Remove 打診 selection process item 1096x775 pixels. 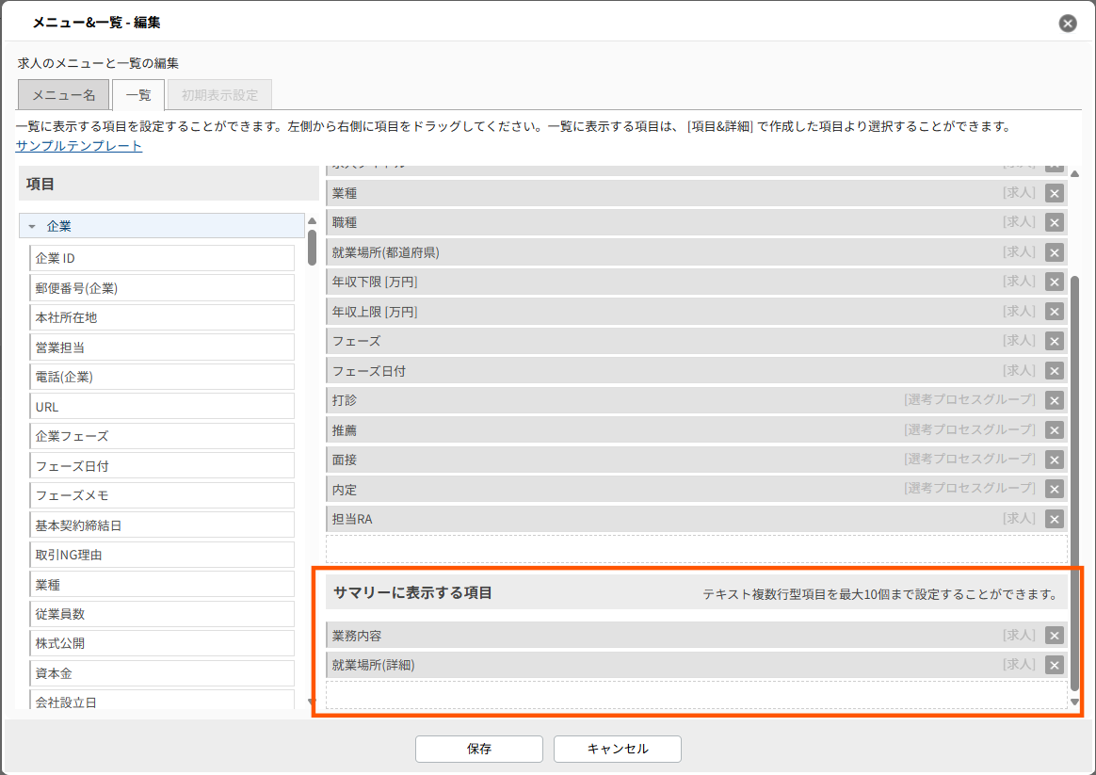coord(1054,400)
